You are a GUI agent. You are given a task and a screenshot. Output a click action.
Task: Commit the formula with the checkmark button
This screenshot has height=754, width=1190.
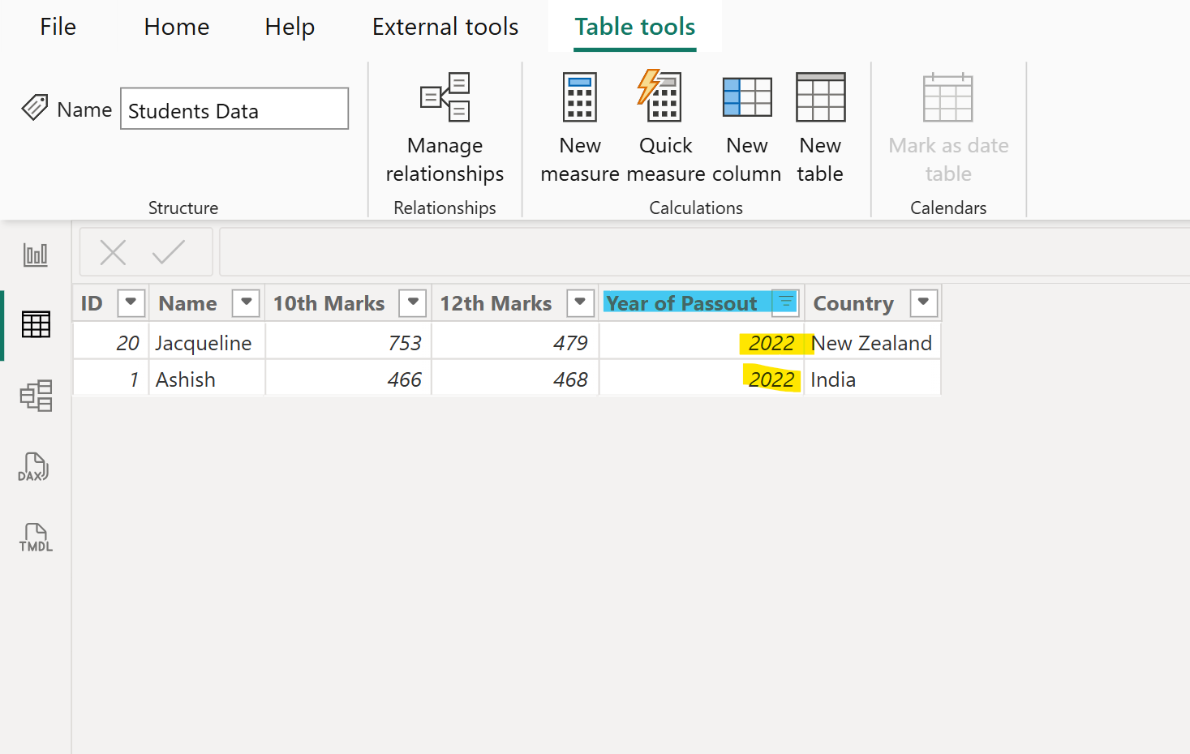(x=170, y=251)
